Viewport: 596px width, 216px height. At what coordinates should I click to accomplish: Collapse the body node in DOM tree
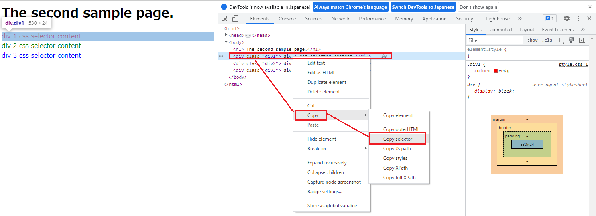pyautogui.click(x=226, y=42)
